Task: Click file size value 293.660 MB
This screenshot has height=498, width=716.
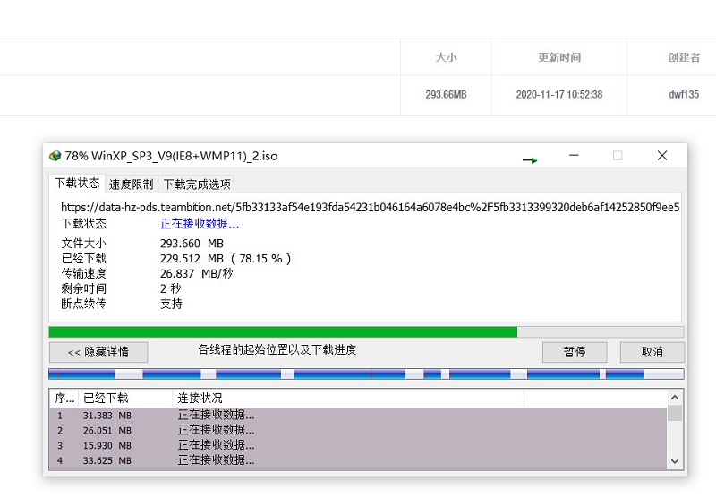Action: point(192,244)
